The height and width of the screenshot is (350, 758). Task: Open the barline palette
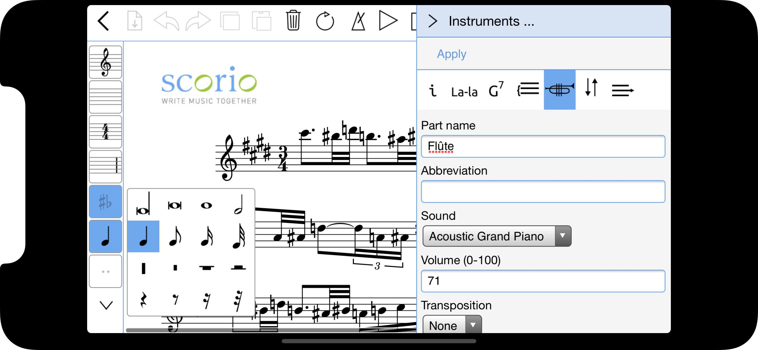105,166
